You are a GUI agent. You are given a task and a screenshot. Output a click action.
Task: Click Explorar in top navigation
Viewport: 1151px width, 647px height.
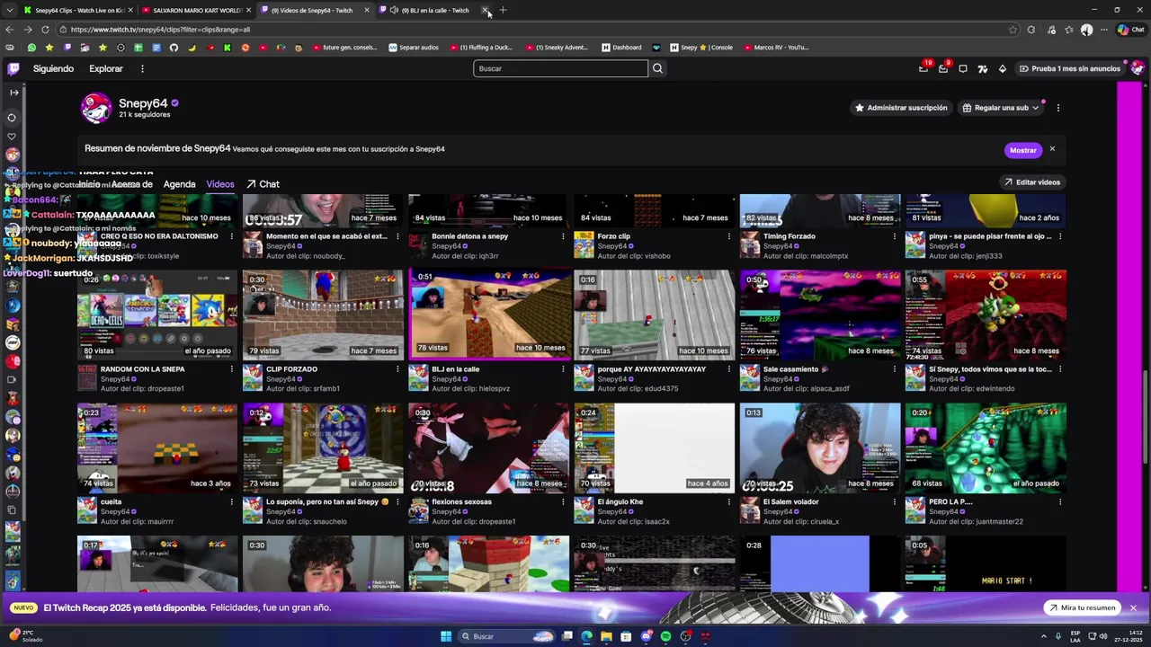tap(106, 68)
